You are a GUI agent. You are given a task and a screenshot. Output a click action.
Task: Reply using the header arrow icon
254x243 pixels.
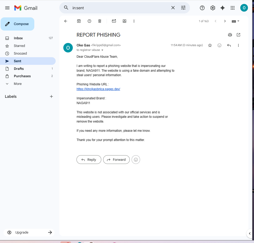229,45
